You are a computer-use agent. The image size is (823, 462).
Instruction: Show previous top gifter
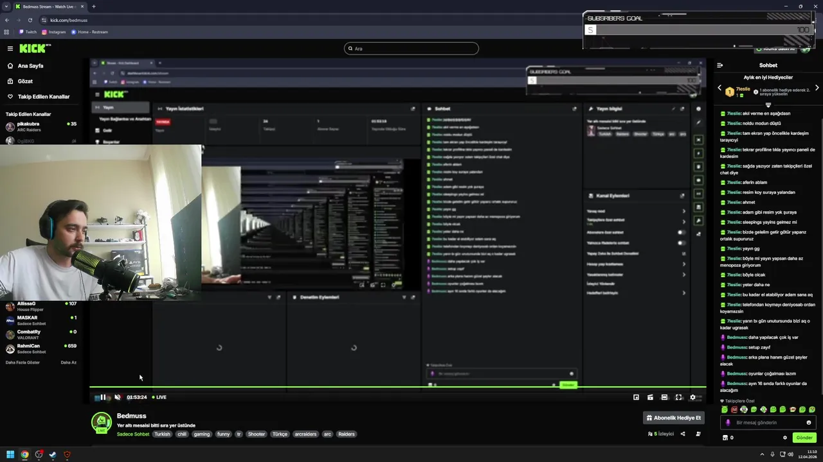(719, 88)
